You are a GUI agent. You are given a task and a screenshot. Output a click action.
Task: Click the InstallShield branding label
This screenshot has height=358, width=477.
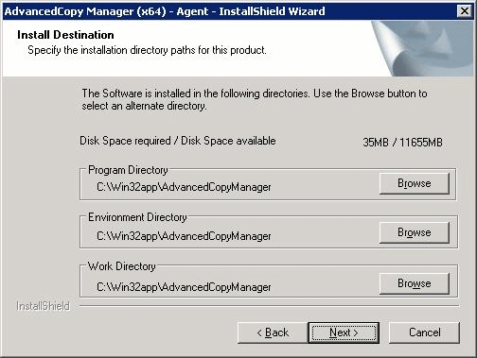(x=43, y=306)
